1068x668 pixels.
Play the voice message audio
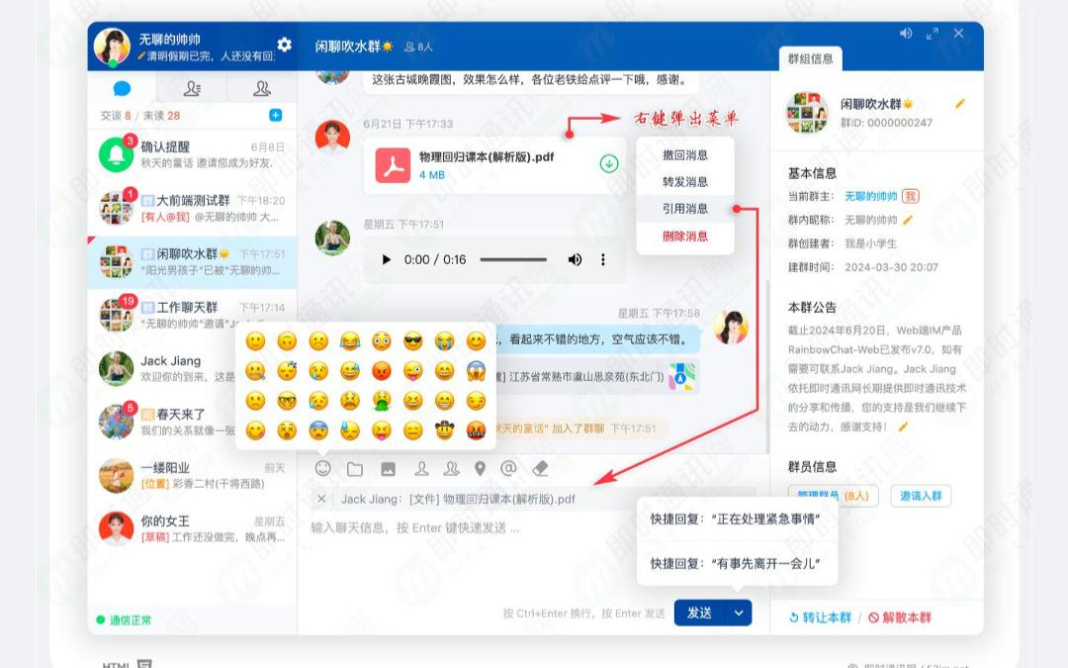point(387,259)
